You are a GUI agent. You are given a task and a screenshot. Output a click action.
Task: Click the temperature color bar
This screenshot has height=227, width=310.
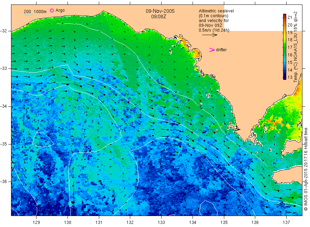click(285, 46)
